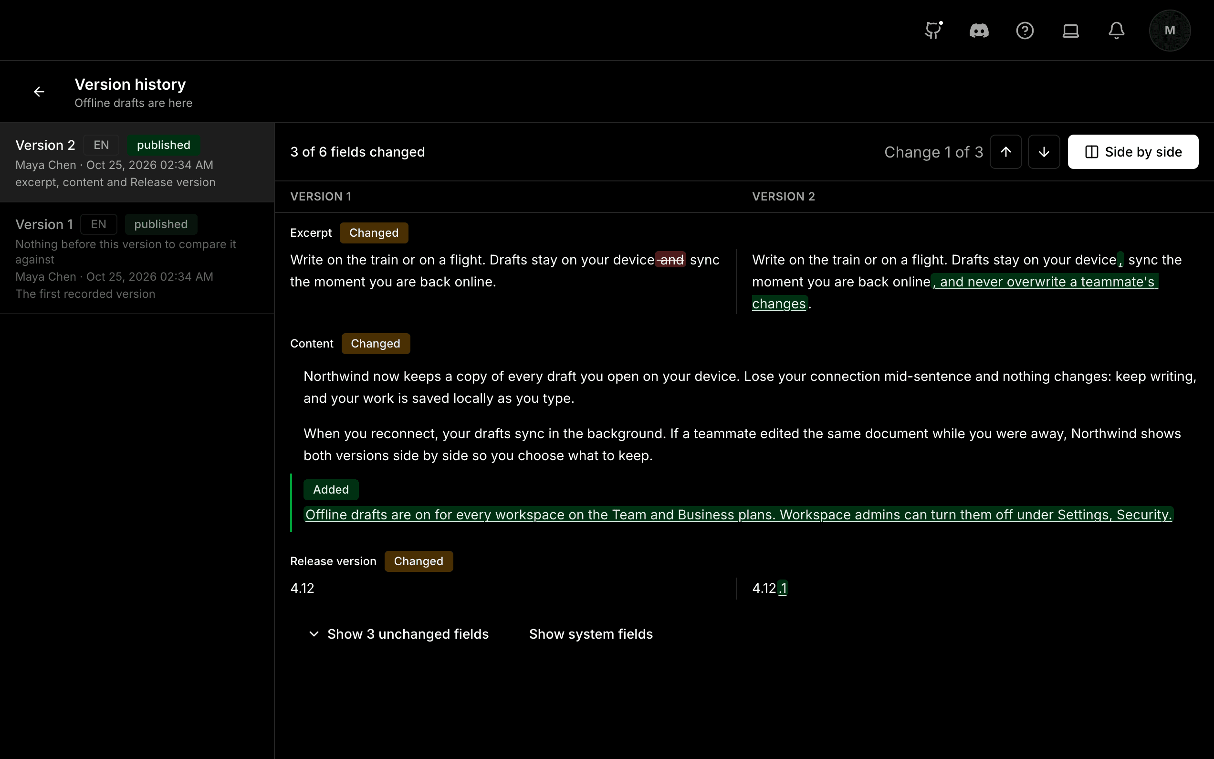Open the notifications bell
Viewport: 1214px width, 759px height.
[x=1116, y=31]
